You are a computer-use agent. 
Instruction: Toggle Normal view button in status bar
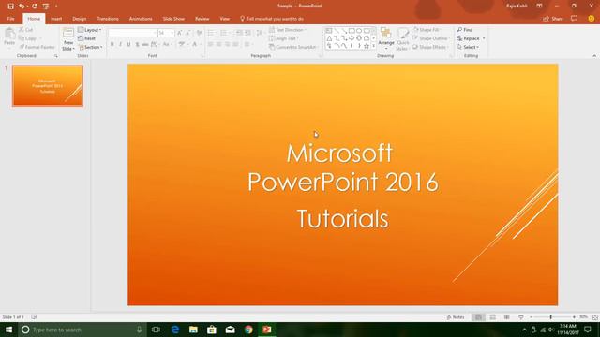click(x=478, y=317)
